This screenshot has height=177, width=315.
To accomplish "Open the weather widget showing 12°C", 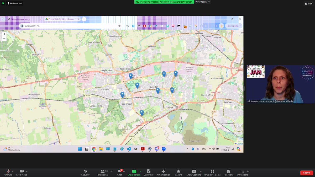I will coord(12,149).
